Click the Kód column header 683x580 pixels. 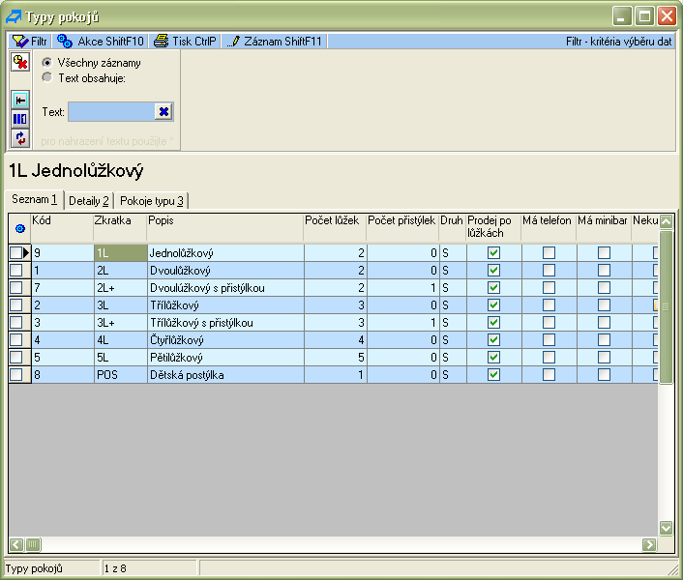[62, 227]
